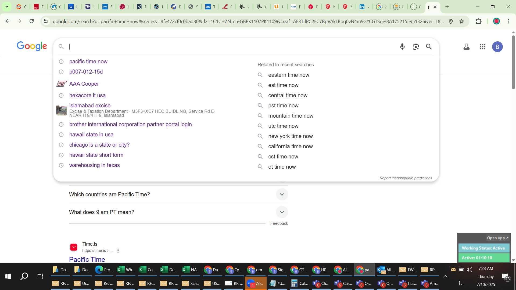Click 'Report inappropriate predictions' link
This screenshot has width=516, height=290.
(x=406, y=178)
